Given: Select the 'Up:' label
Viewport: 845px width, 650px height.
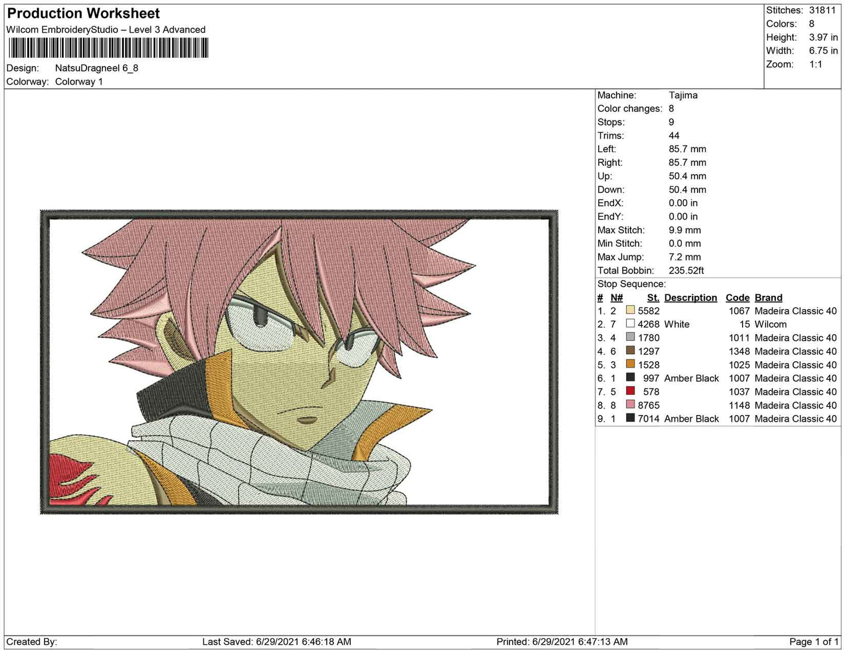Looking at the screenshot, I should (x=605, y=176).
